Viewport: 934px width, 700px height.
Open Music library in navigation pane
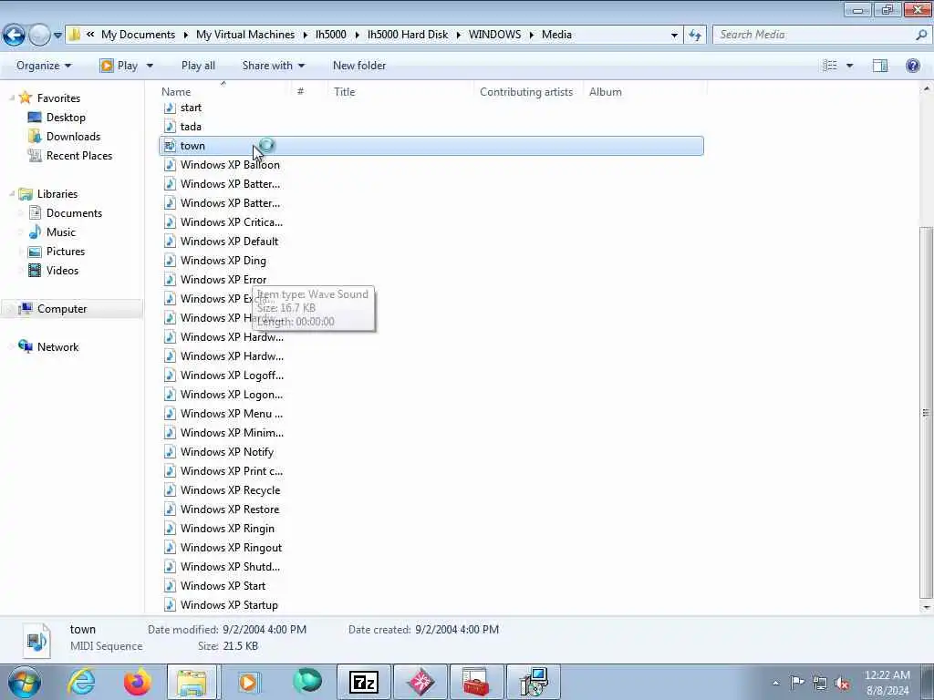[61, 232]
